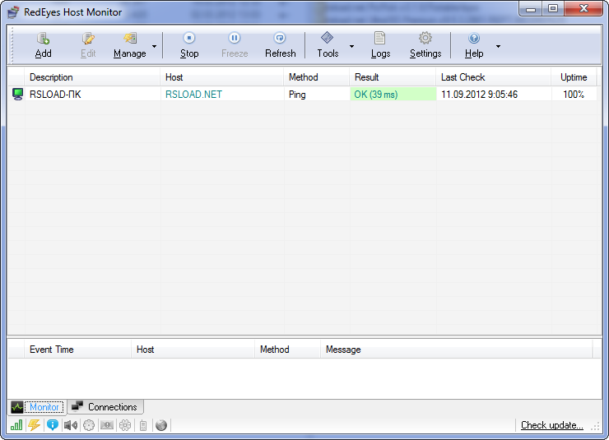This screenshot has width=609, height=440.
Task: Click the OK (39 ms) result cell
Action: [393, 95]
